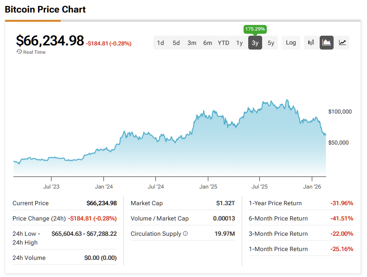
Task: Select the YTD time range
Action: [223, 43]
